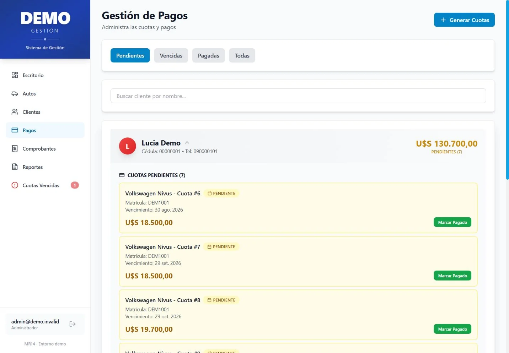This screenshot has height=353, width=509.
Task: Open Autos in the sidebar
Action: pyautogui.click(x=45, y=94)
